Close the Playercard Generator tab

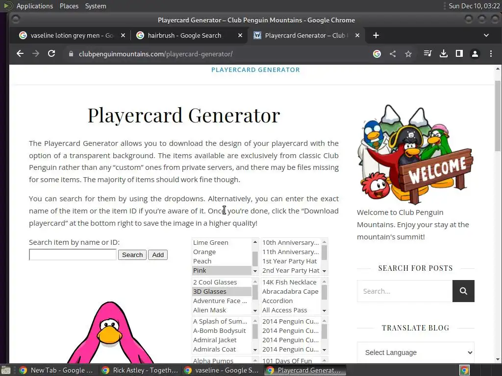[x=357, y=35]
